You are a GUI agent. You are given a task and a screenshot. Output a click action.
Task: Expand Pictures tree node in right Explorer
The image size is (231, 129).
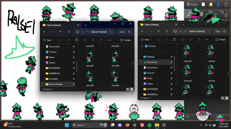pos(142,46)
